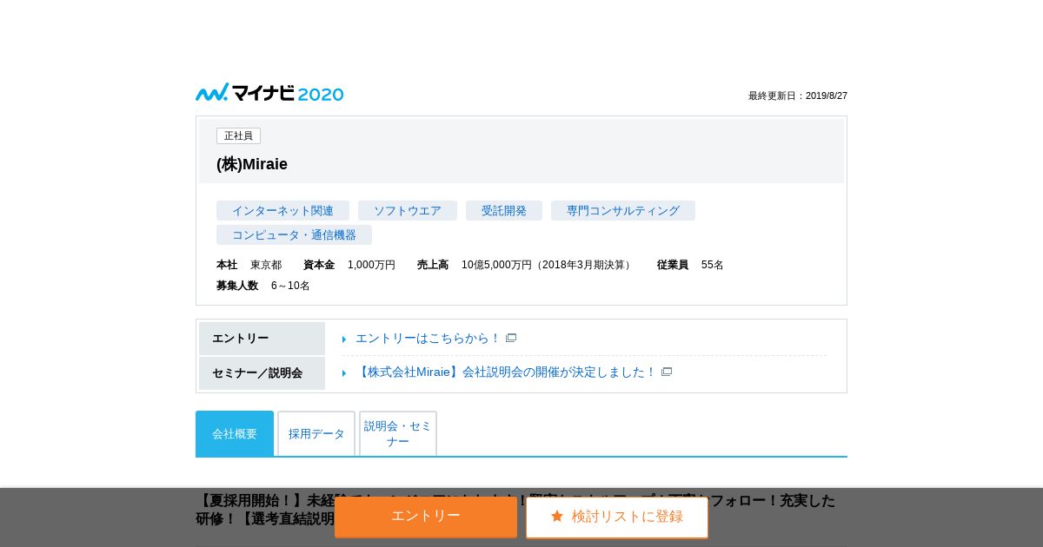Screen dimensions: 1043x547
Task: Click the インターネット関連 industry tag
Action: (282, 211)
